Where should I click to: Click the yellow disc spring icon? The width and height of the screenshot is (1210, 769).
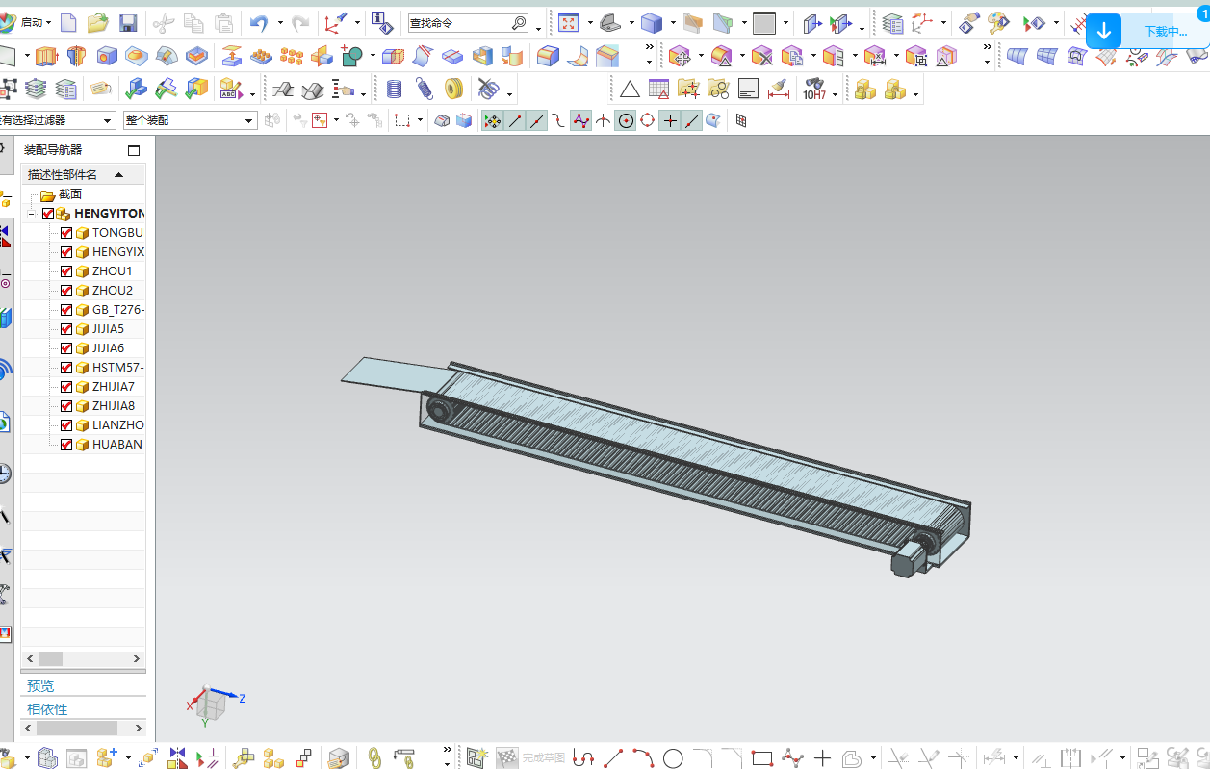454,90
